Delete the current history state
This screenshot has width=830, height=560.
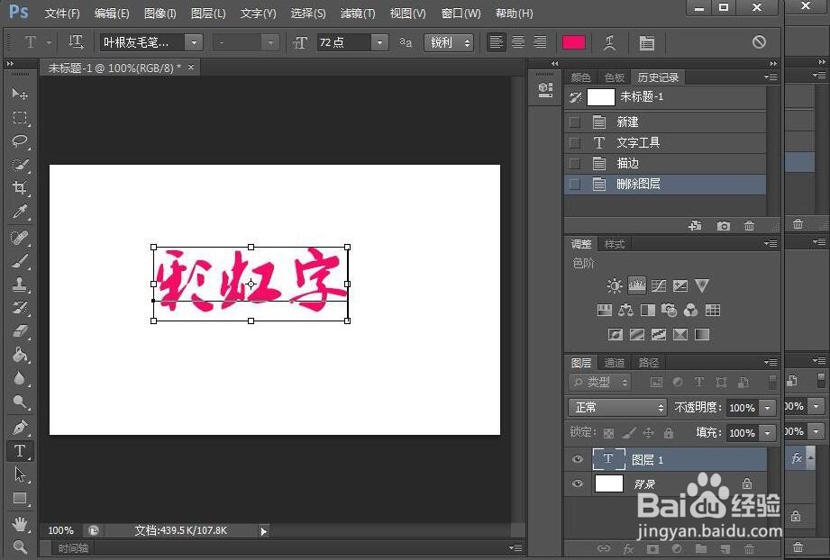[x=749, y=226]
